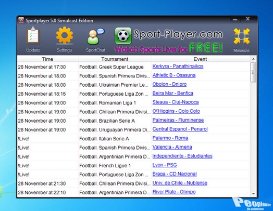
Task: Click the Sportplayer title bar app icon
Action: tap(21, 20)
